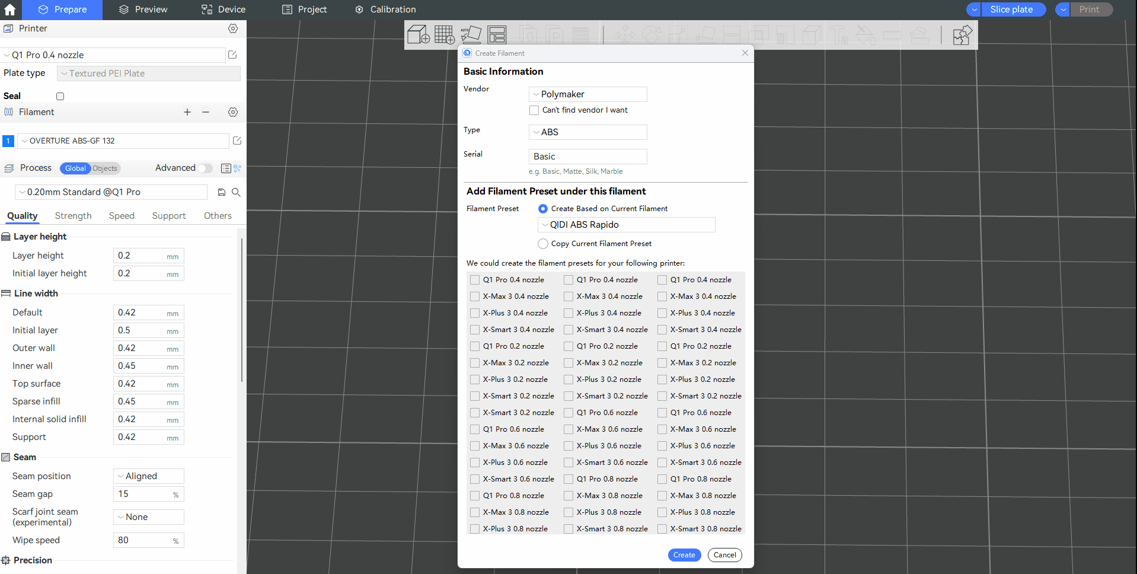Viewport: 1137px width, 574px height.
Task: Check the "Can't find vendor I want" box
Action: [534, 110]
